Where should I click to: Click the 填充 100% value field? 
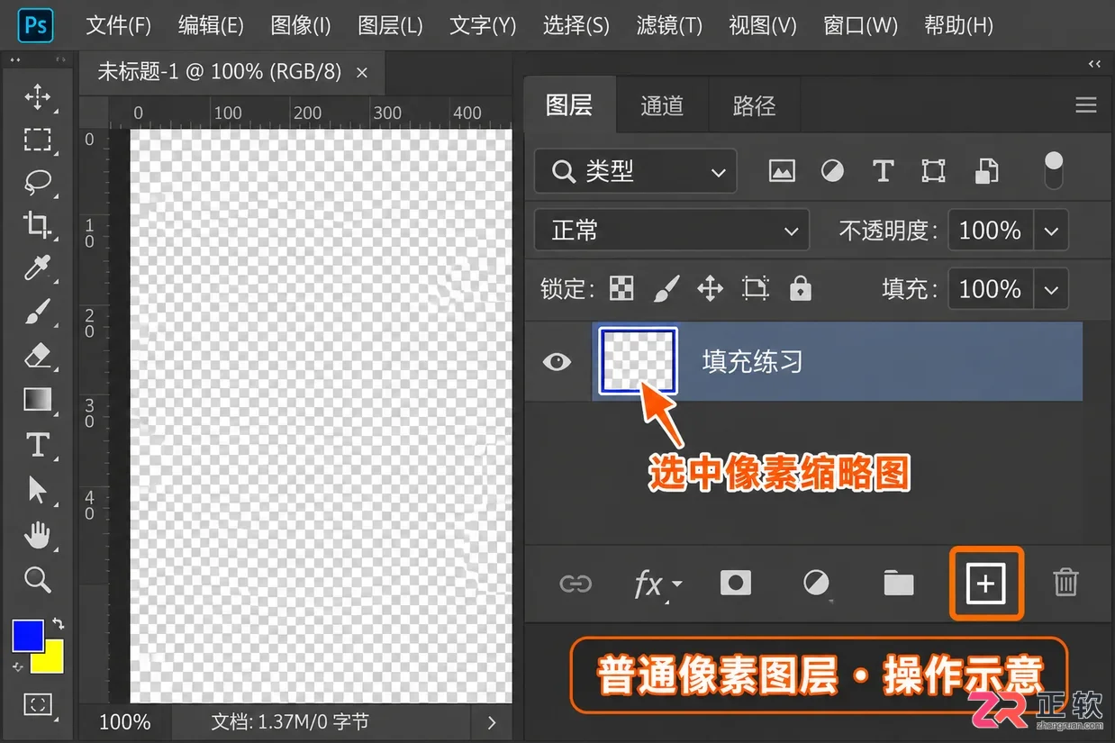tap(990, 289)
